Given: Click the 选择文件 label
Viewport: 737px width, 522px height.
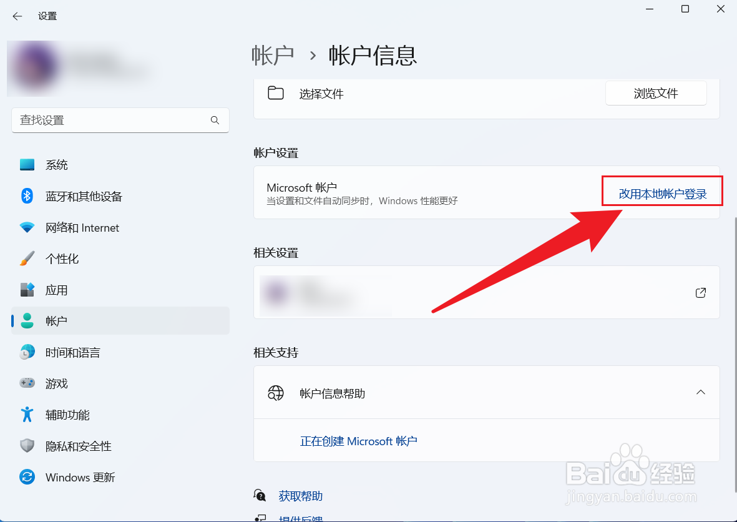Looking at the screenshot, I should point(321,94).
